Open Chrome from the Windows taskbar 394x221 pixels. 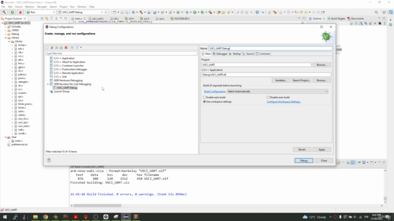[46, 217]
